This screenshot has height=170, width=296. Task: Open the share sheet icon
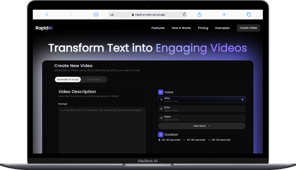tap(200, 14)
